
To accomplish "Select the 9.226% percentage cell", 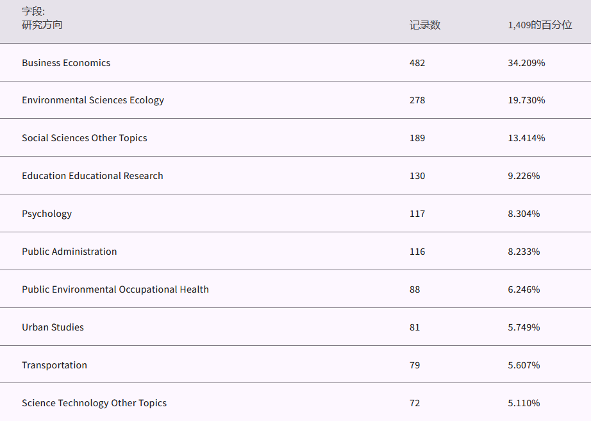I will (524, 176).
